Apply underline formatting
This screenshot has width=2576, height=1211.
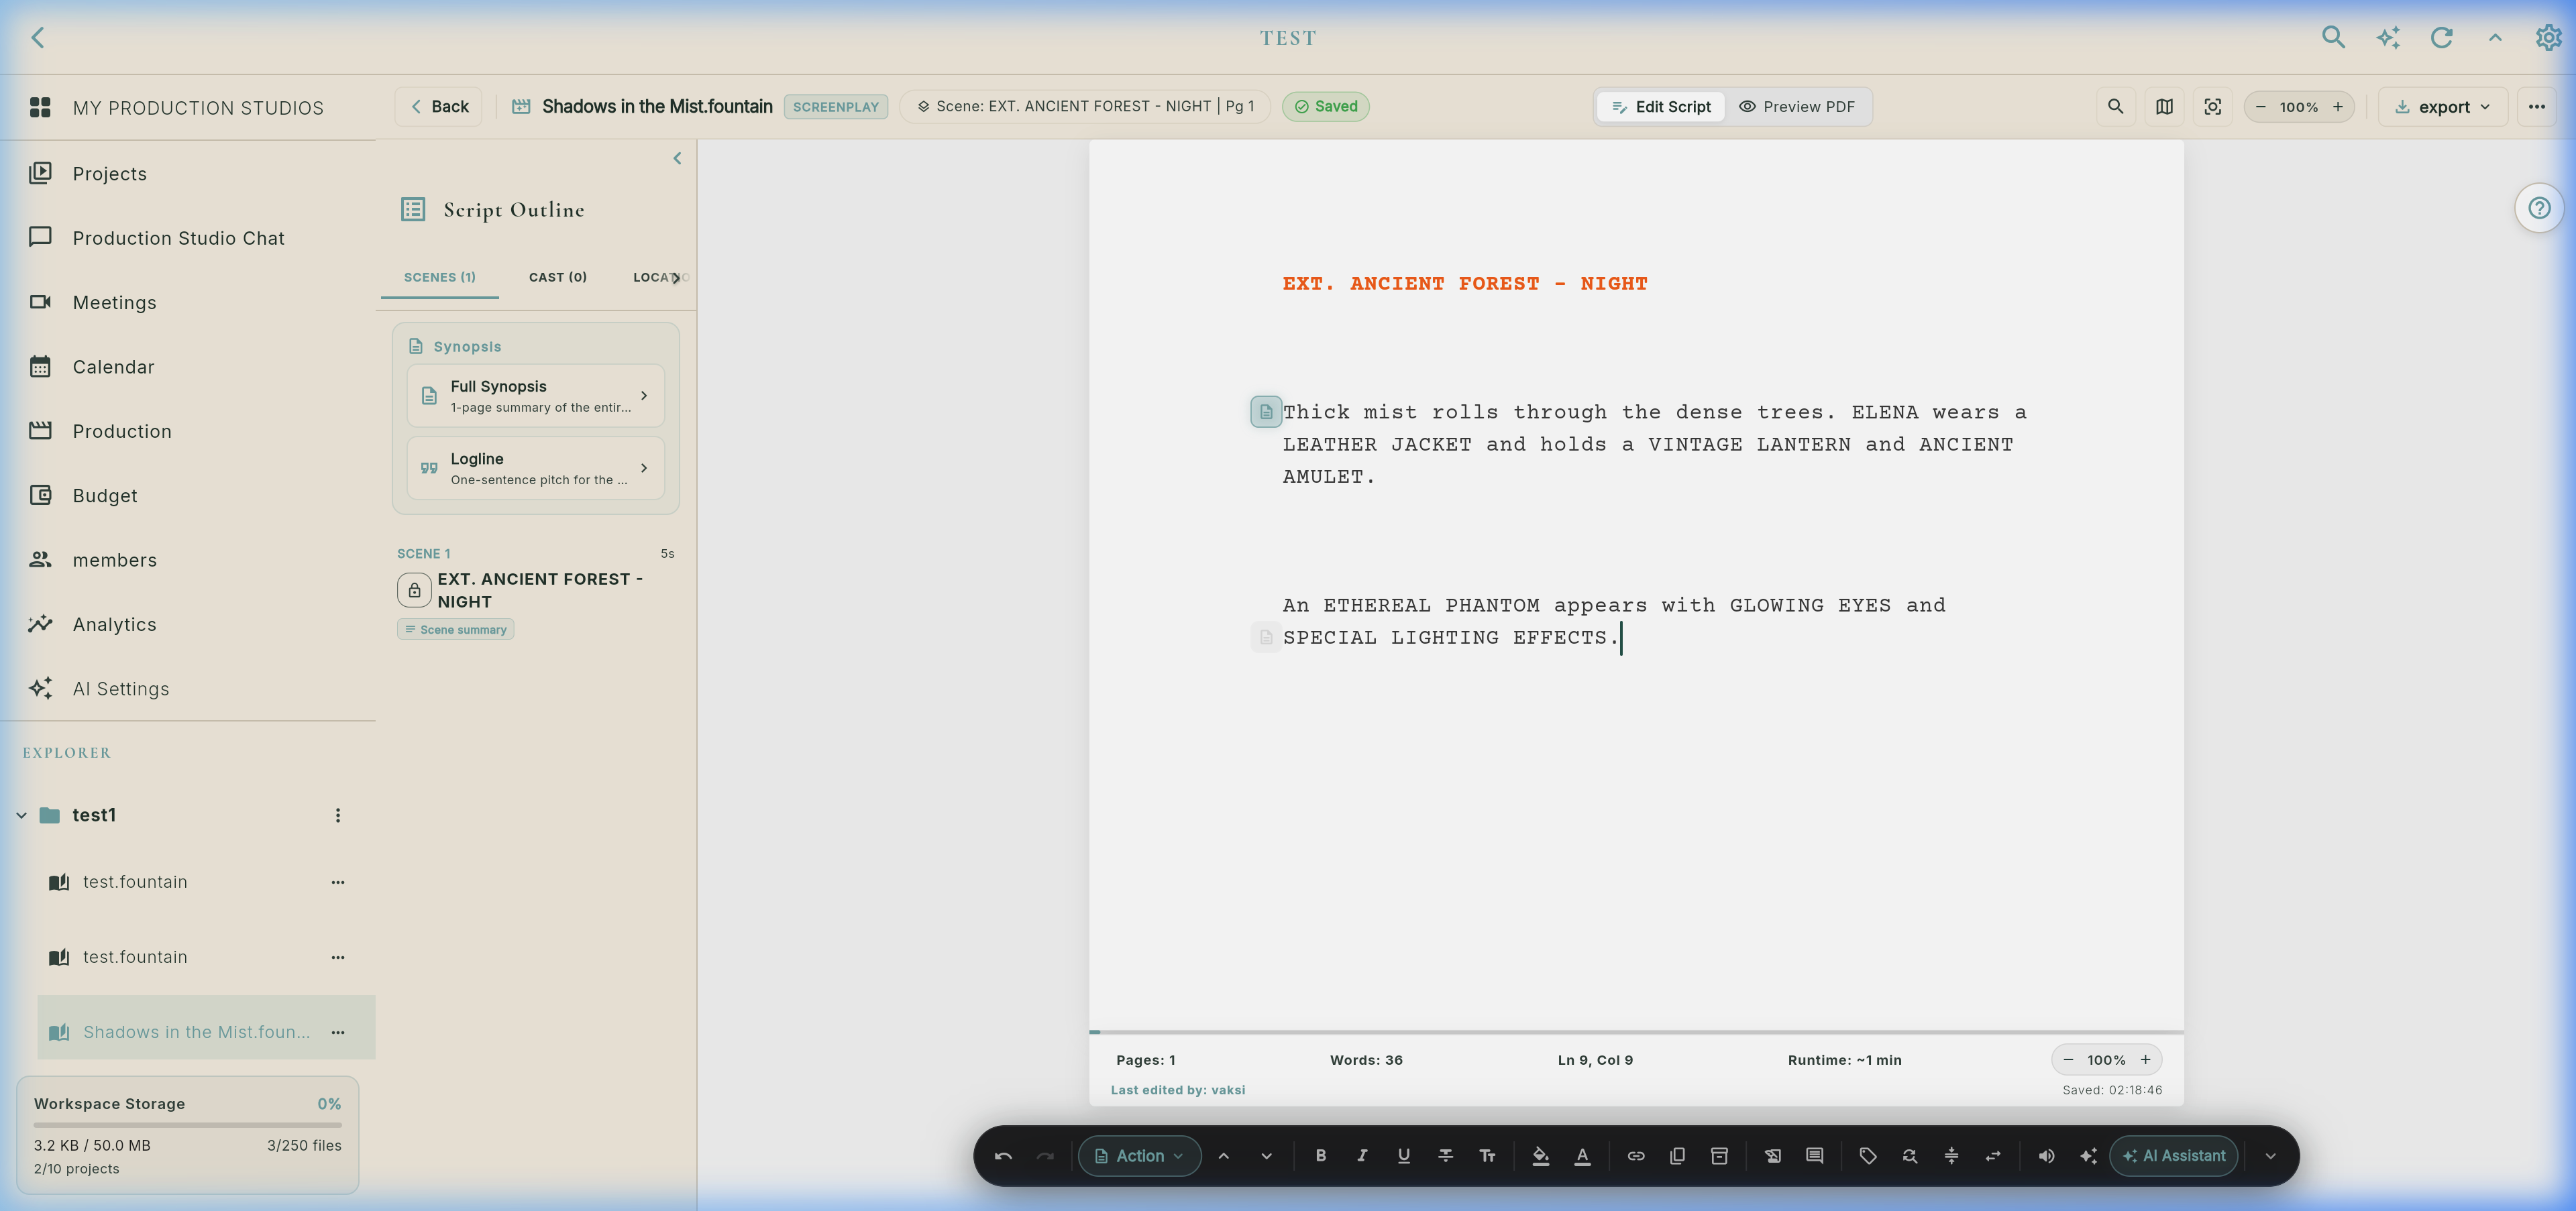click(x=1404, y=1156)
